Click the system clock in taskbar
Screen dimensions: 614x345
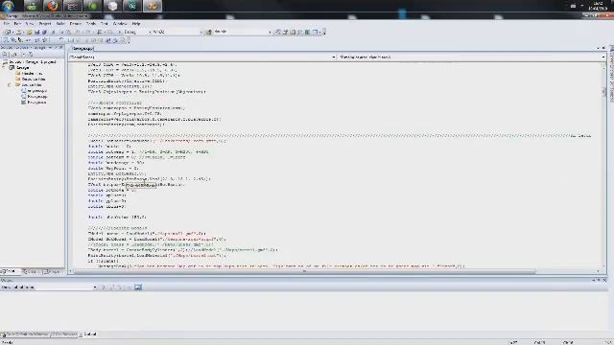[x=599, y=6]
